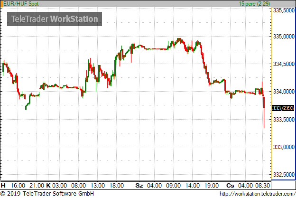Click the 19:00 time axis label
Image resolution: width=296 pixels, height=198 pixels.
click(x=211, y=186)
